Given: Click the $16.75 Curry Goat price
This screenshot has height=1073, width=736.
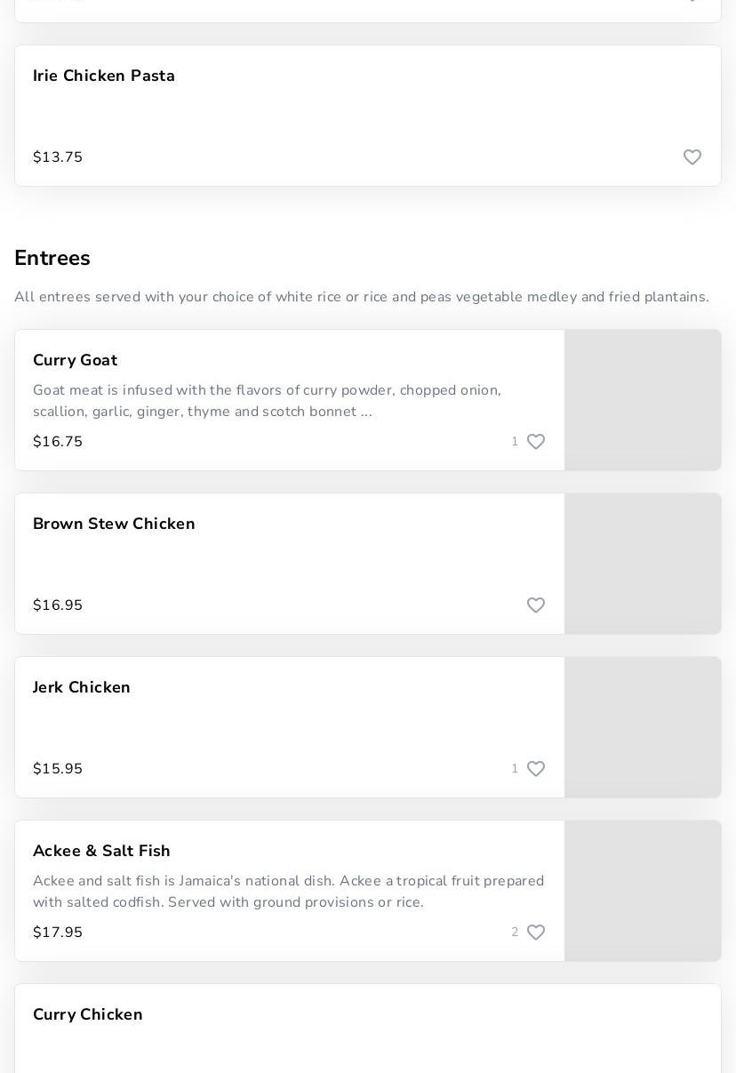Looking at the screenshot, I should [58, 442].
